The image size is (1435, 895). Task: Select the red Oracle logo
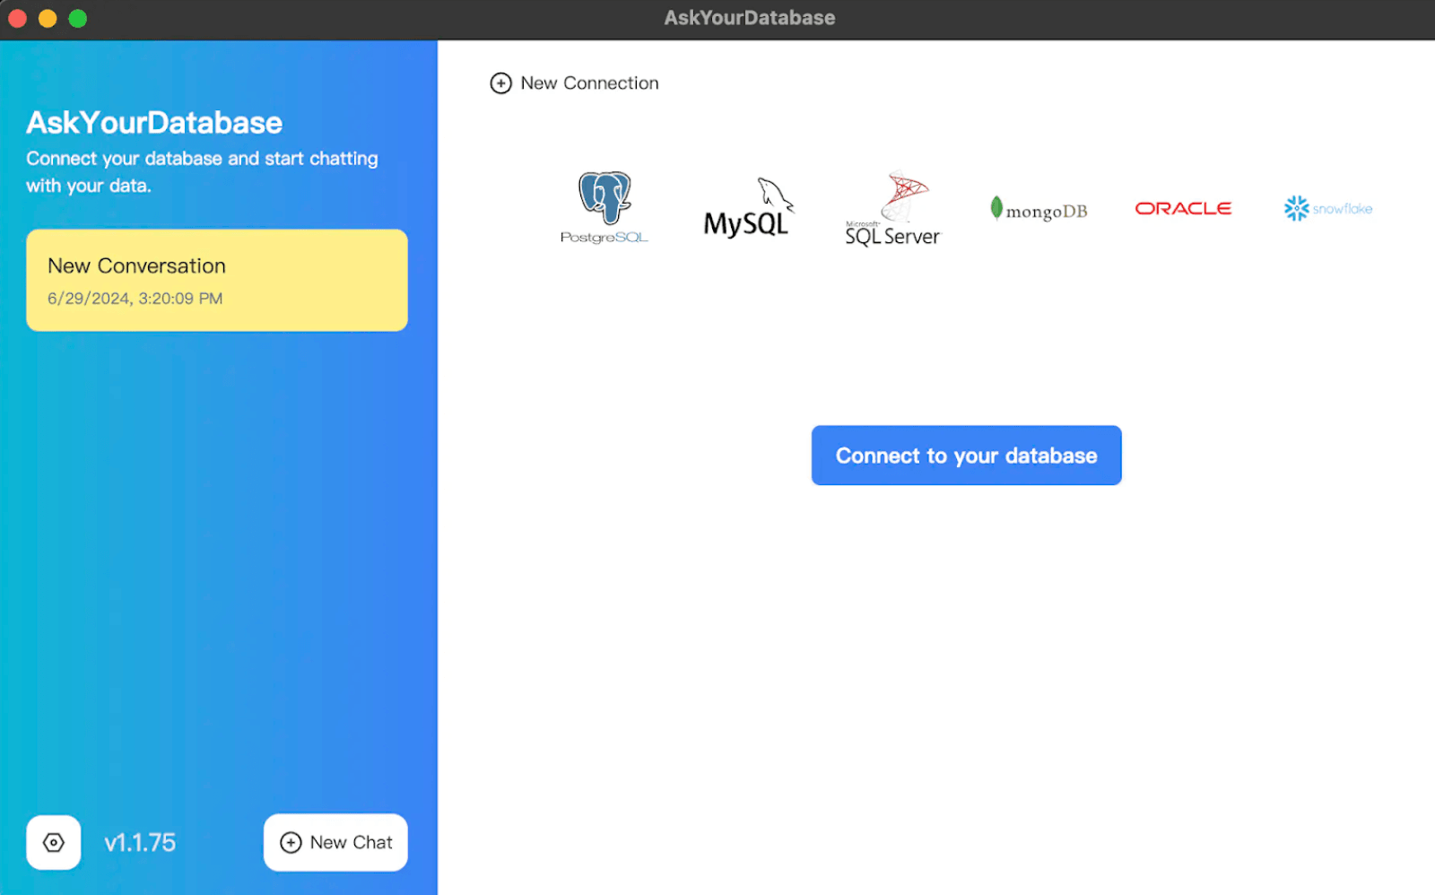click(1183, 208)
